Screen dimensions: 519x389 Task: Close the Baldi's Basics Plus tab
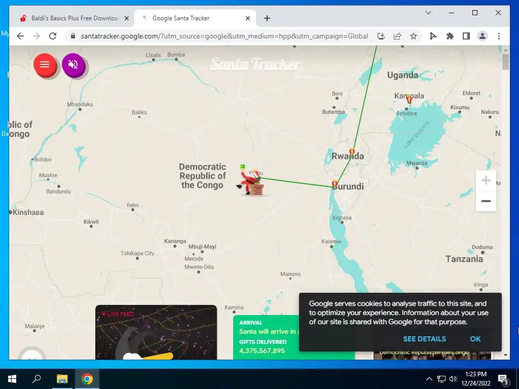pyautogui.click(x=126, y=18)
